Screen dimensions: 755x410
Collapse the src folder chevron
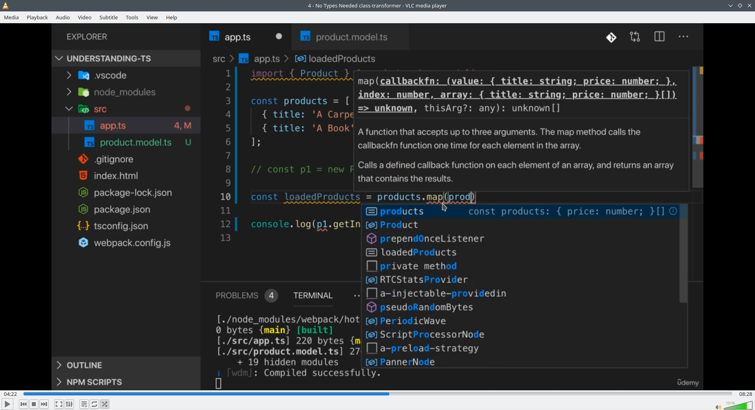[69, 109]
